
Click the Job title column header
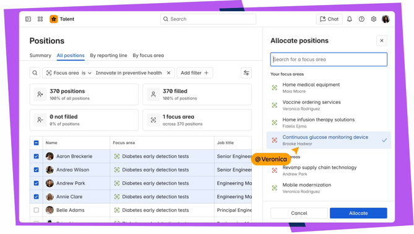tap(225, 143)
